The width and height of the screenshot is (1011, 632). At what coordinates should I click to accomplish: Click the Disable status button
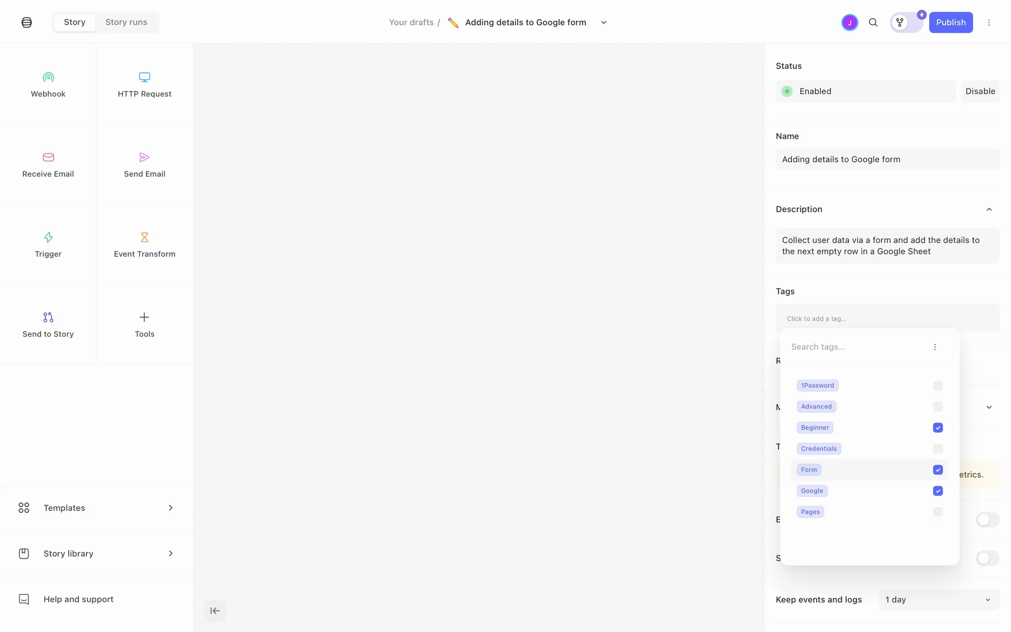click(x=980, y=91)
